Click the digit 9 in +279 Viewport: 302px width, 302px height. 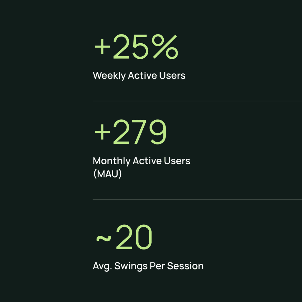158,132
